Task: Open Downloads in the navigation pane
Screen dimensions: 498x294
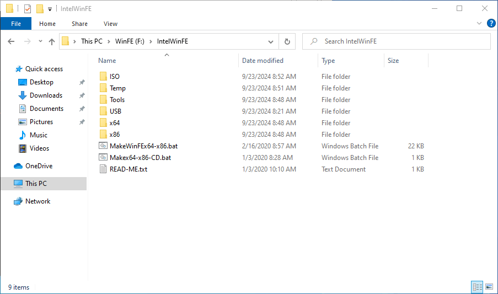Action: click(46, 95)
